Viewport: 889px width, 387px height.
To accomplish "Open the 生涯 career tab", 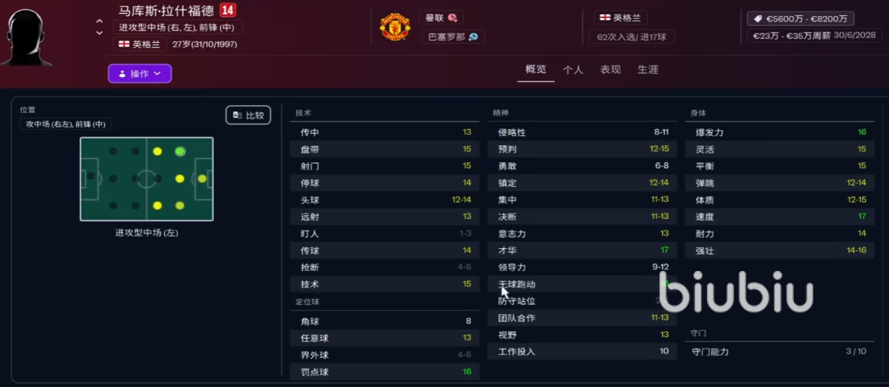I will click(648, 70).
